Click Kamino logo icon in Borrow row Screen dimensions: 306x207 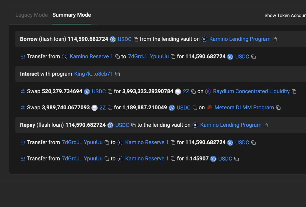pyautogui.click(x=204, y=39)
